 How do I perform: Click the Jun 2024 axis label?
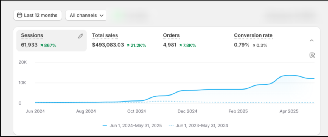coord(35,111)
